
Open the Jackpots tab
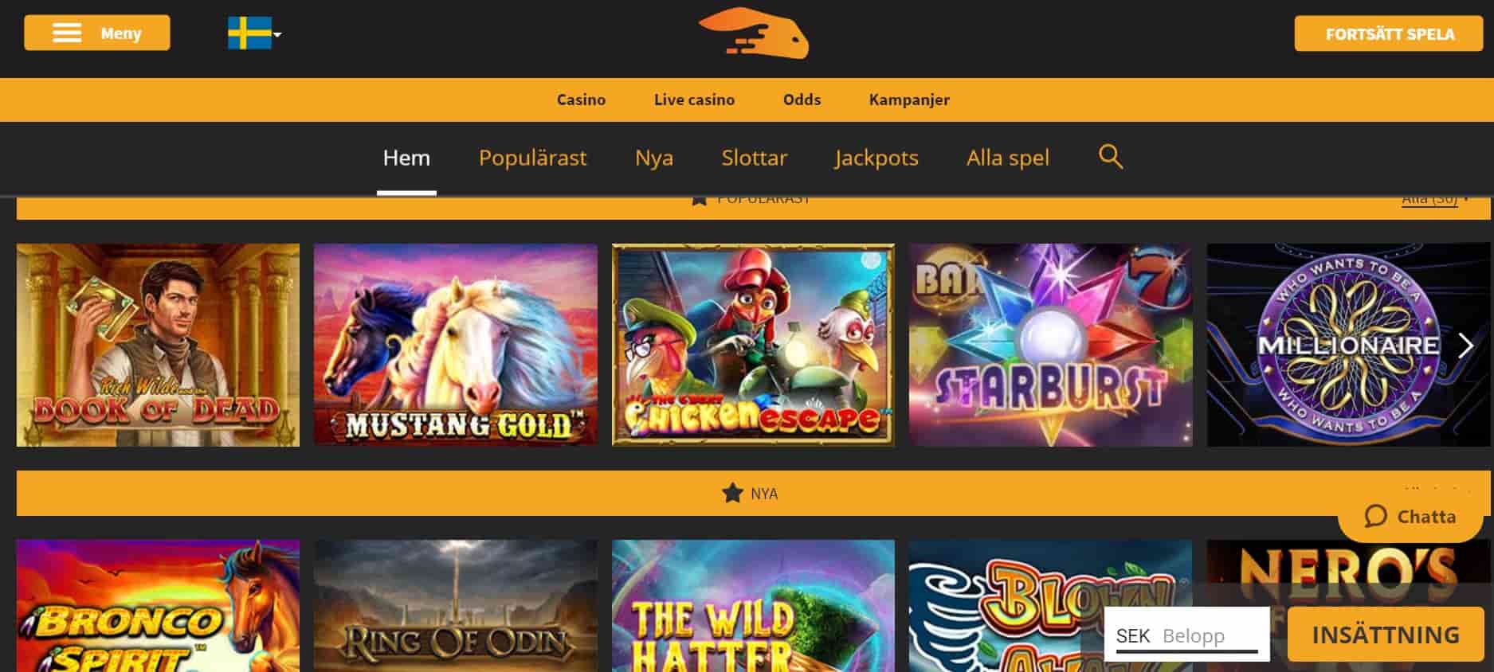point(876,158)
